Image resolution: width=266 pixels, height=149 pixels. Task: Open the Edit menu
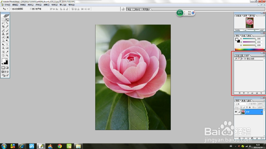click(15, 5)
